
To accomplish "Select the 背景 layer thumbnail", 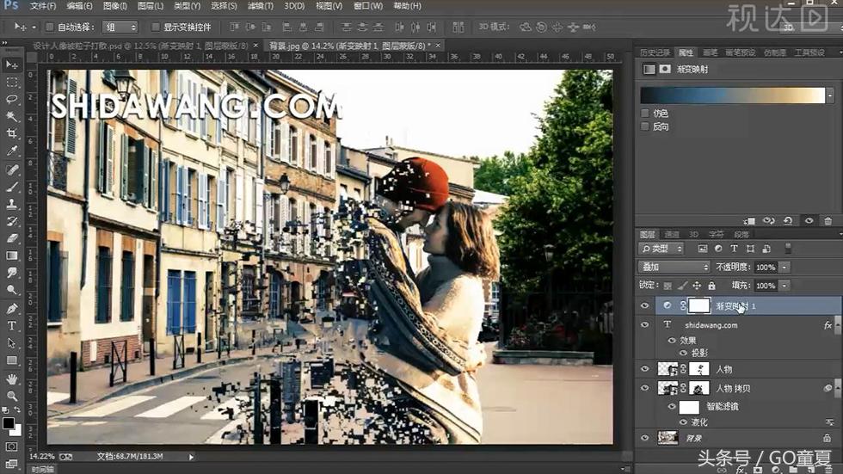I will pos(668,438).
